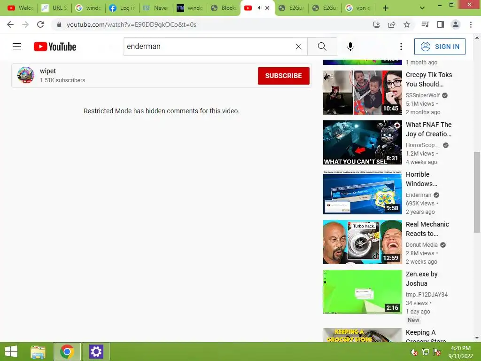Viewport: 481px width, 361px height.
Task: Open the Windows Start button
Action: coord(11,352)
